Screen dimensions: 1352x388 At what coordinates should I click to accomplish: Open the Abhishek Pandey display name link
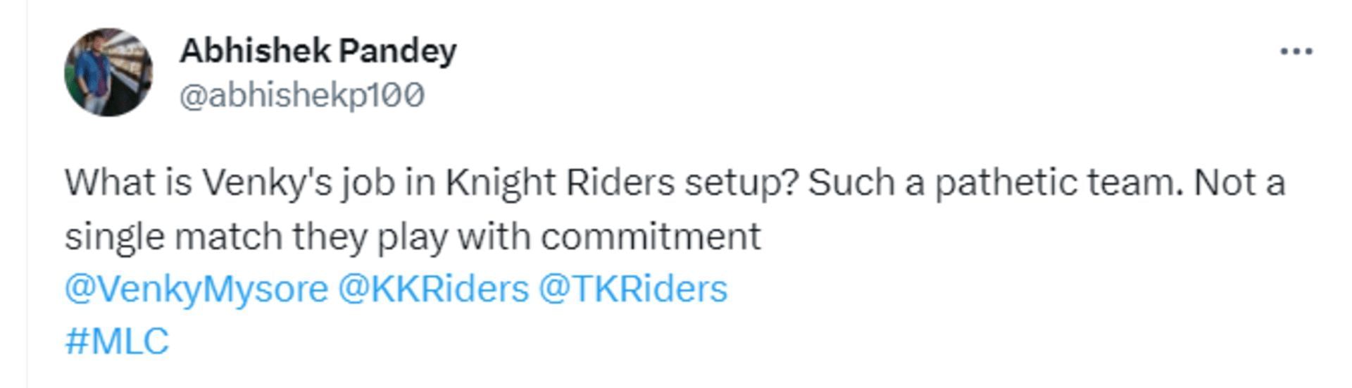click(x=318, y=51)
